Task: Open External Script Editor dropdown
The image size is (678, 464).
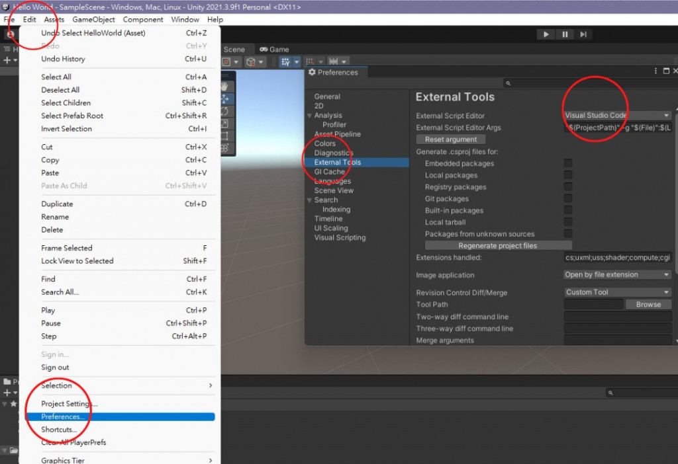Action: [x=618, y=115]
